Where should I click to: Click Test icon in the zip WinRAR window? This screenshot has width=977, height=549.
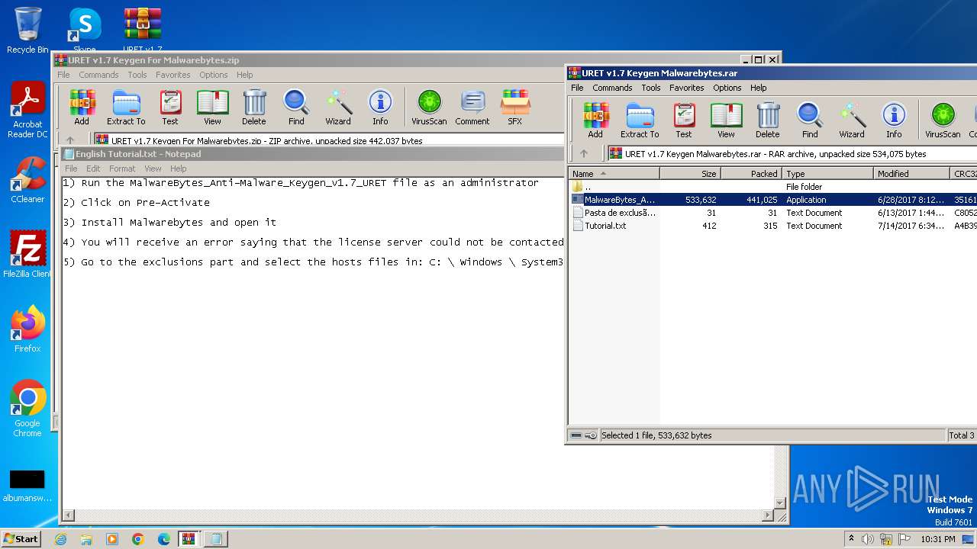pos(170,108)
